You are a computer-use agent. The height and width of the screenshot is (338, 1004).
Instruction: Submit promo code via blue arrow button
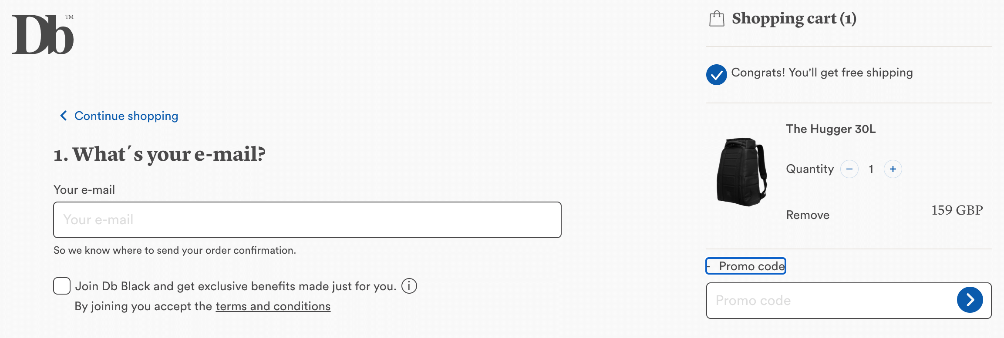click(x=970, y=300)
